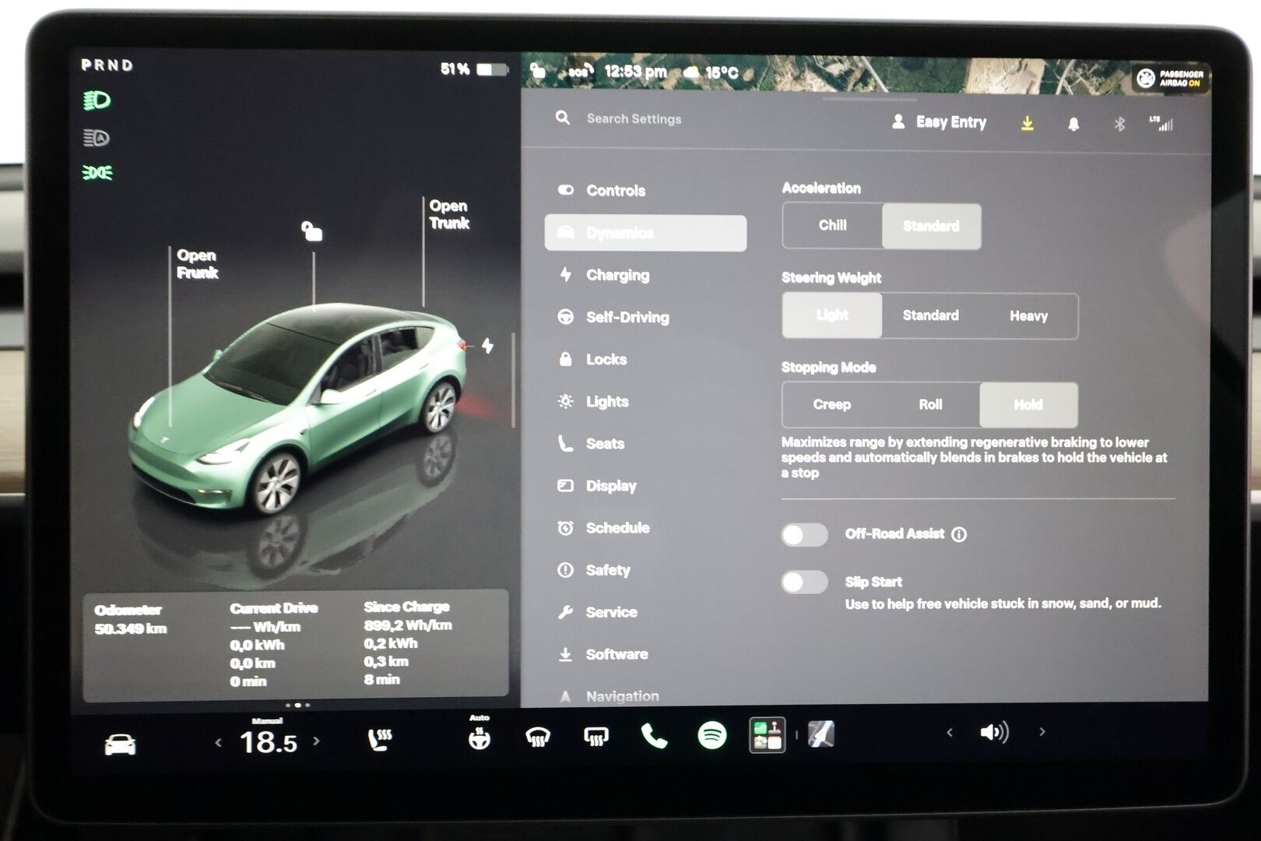Tap the car controls icon in the dock
This screenshot has height=841, width=1261.
pos(120,744)
